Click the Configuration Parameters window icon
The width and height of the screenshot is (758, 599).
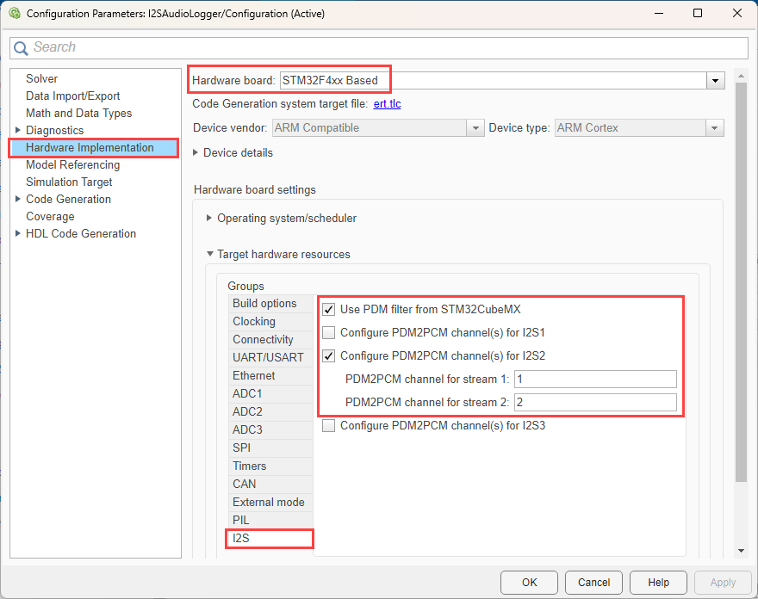tap(14, 14)
